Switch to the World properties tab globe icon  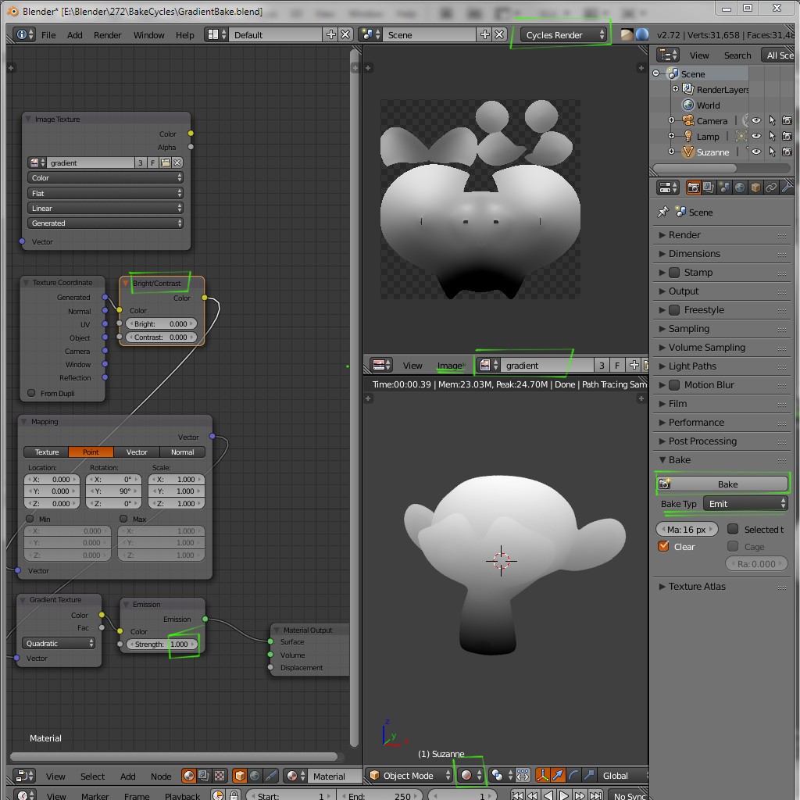(739, 187)
